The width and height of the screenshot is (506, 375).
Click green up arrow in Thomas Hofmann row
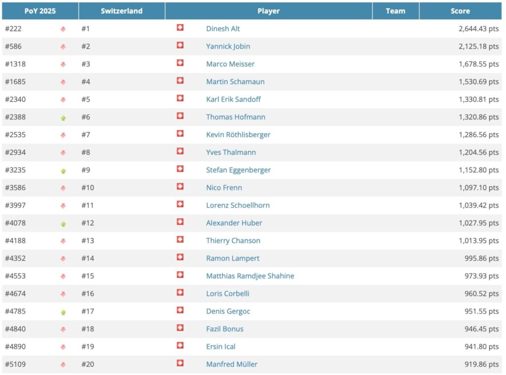[63, 118]
